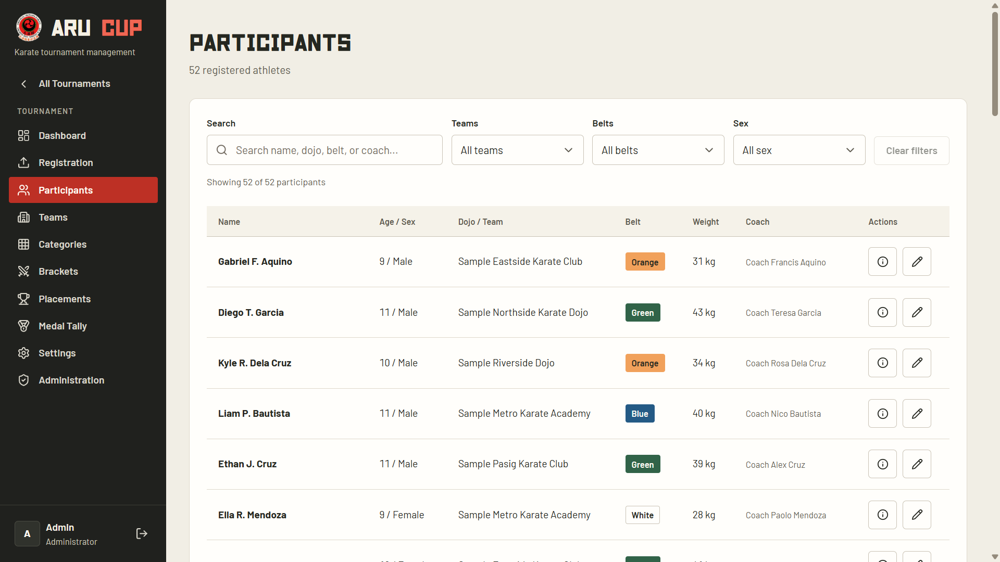The height and width of the screenshot is (562, 1000).
Task: Open the Registration page
Action: (83, 162)
